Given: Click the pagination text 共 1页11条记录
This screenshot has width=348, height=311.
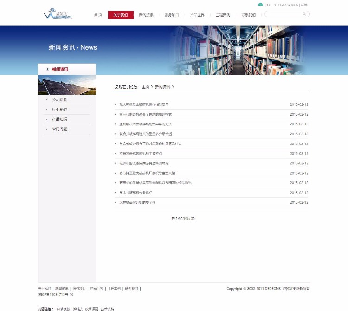Looking at the screenshot, I should pyautogui.click(x=183, y=218).
